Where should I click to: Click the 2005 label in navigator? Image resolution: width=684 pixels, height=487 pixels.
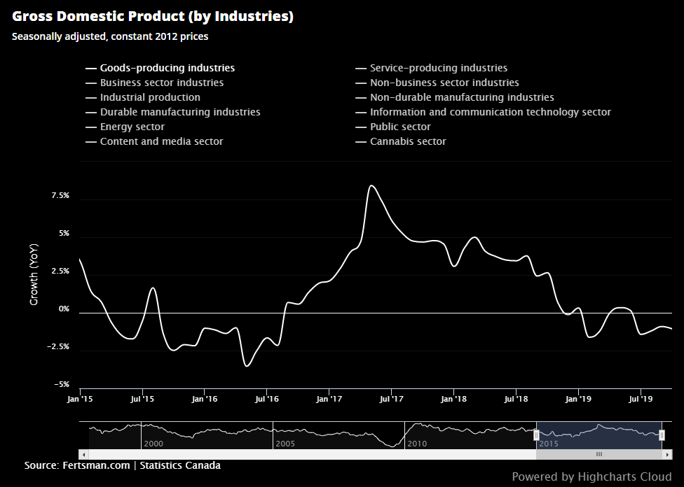[285, 444]
